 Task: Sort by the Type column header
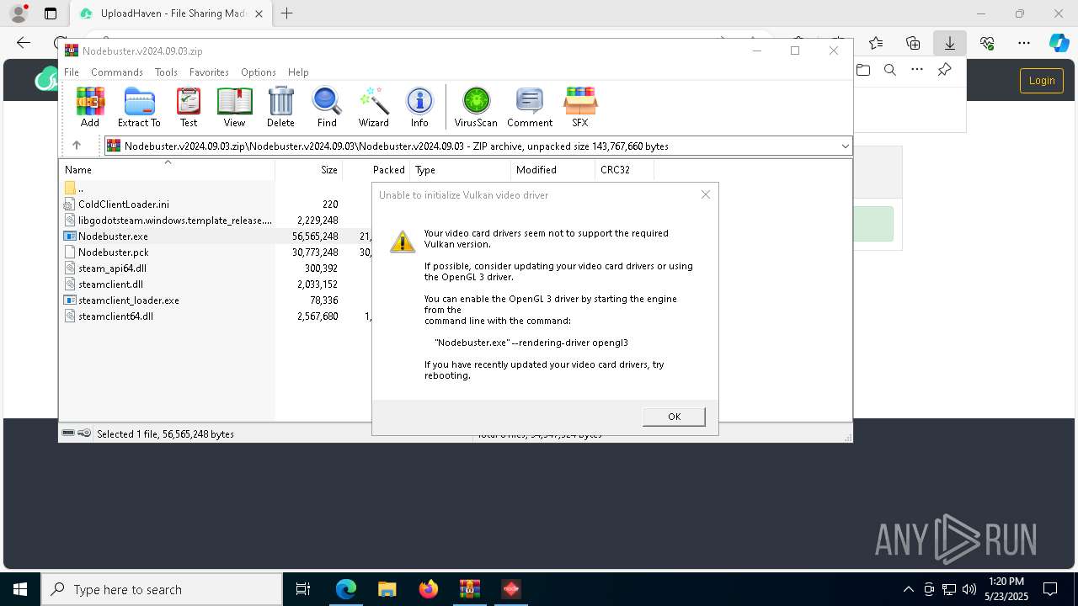coord(461,169)
